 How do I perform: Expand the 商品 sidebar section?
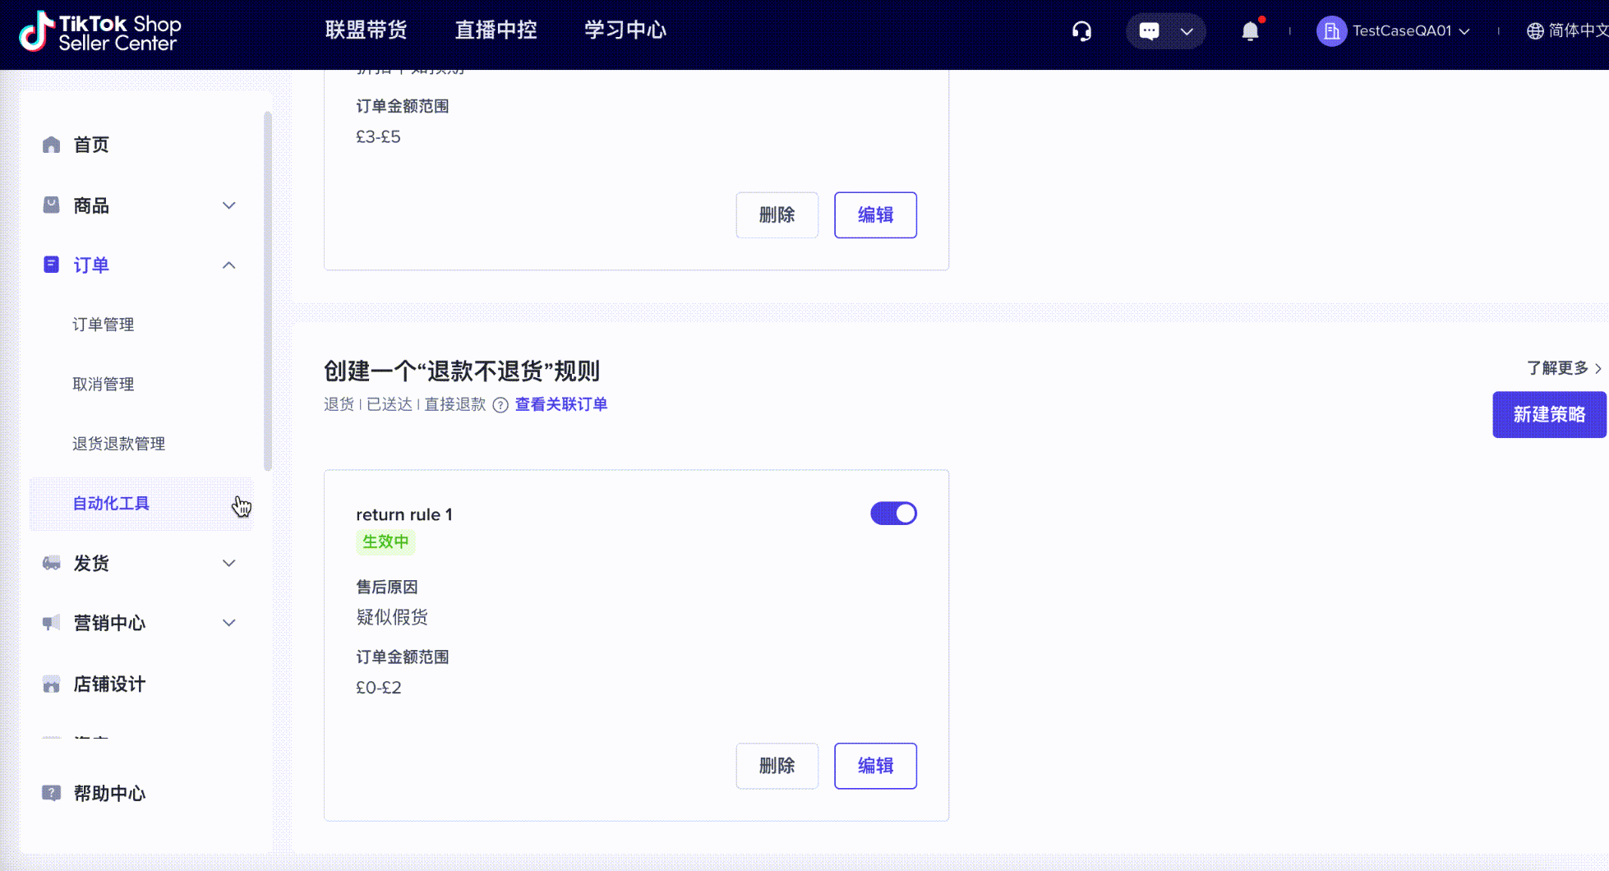pyautogui.click(x=228, y=205)
